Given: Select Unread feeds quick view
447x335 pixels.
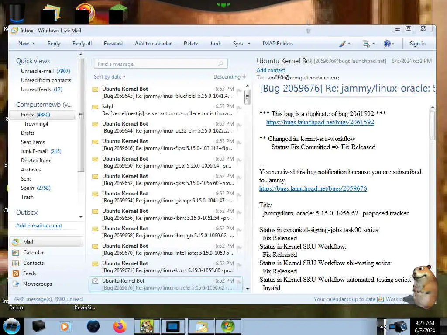Looking at the screenshot, I should coord(41,89).
